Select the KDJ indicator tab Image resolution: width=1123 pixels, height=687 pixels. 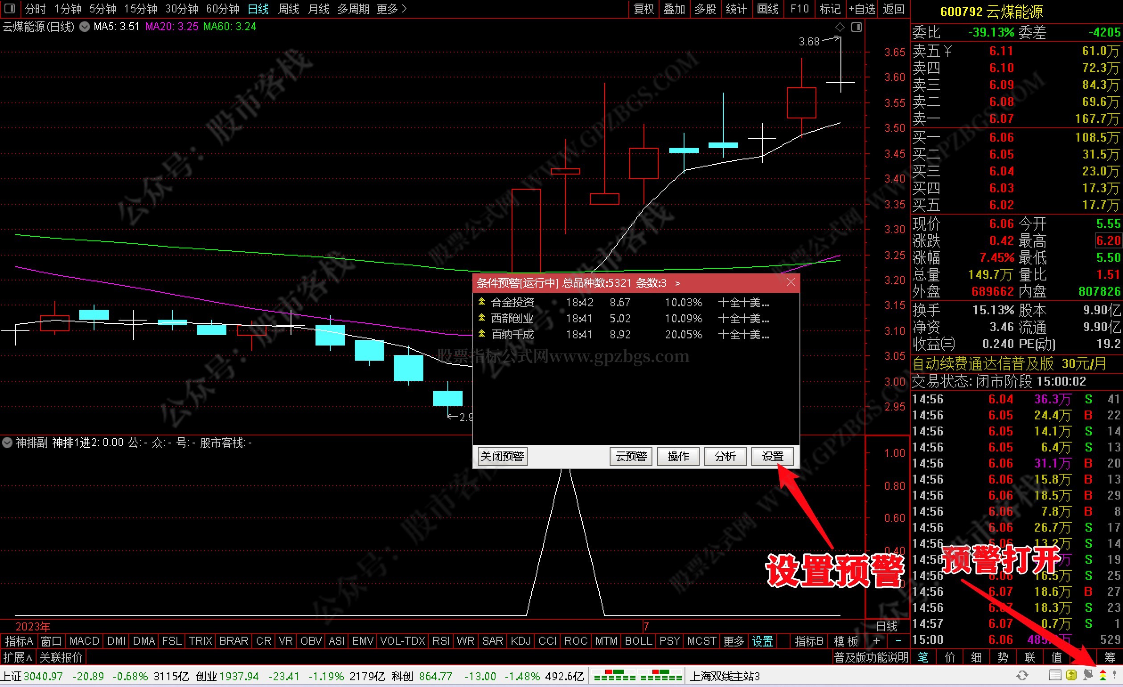521,641
